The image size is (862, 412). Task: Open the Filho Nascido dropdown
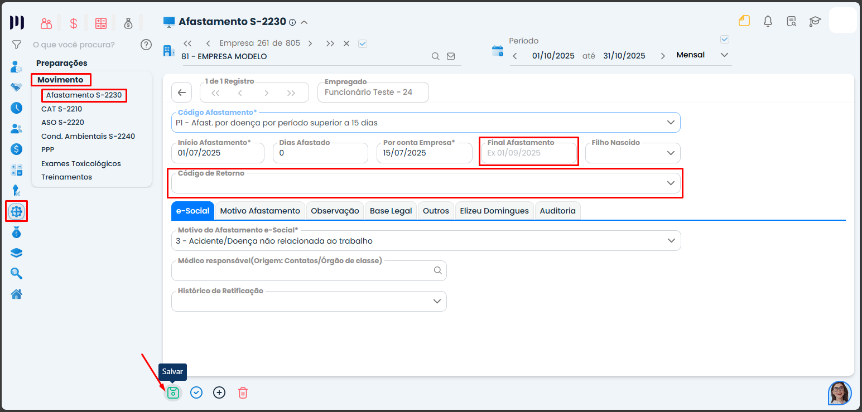click(633, 153)
